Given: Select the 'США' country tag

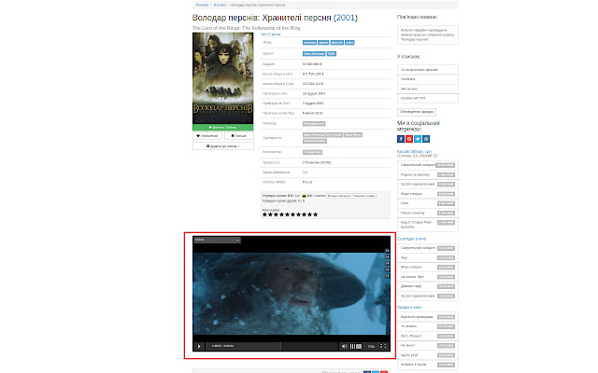Looking at the screenshot, I should click(x=332, y=54).
